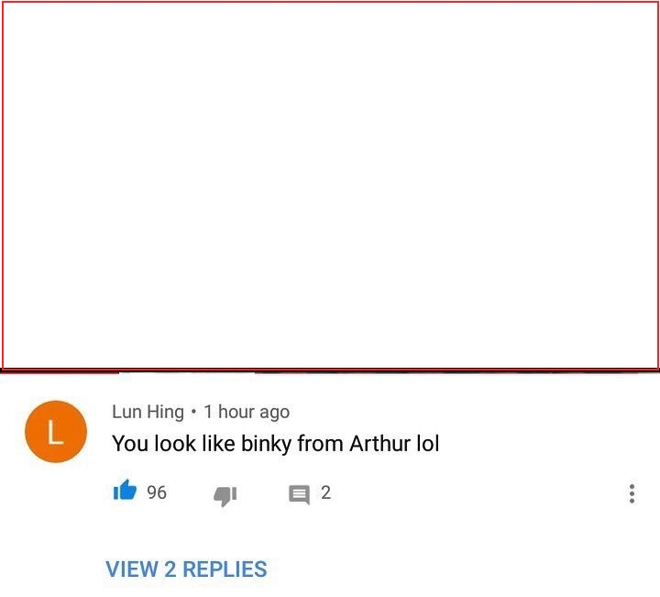Click the thin dark bar under the image

330,371
